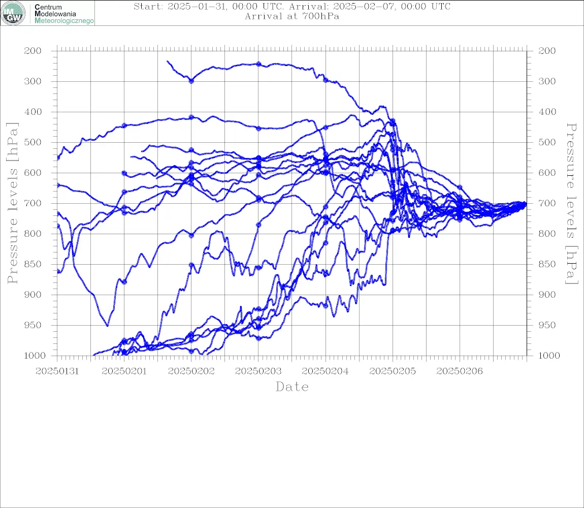
Task: Click the right 'Pressure levels [hPa]' axis title
Action: coord(572,204)
